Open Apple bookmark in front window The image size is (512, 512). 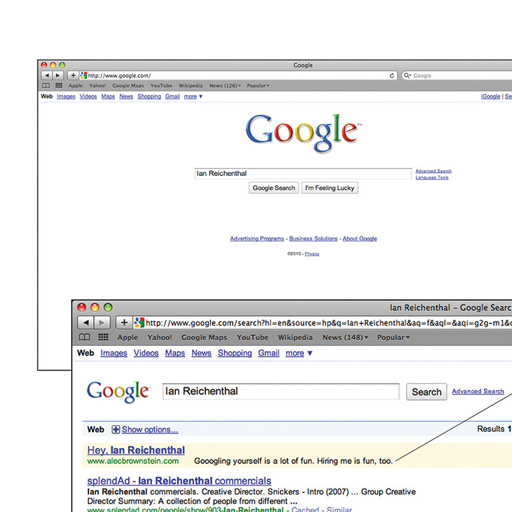click(x=128, y=337)
